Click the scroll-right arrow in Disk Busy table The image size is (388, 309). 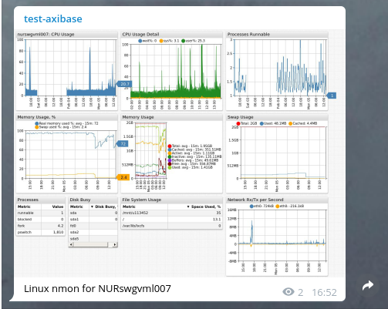click(115, 244)
